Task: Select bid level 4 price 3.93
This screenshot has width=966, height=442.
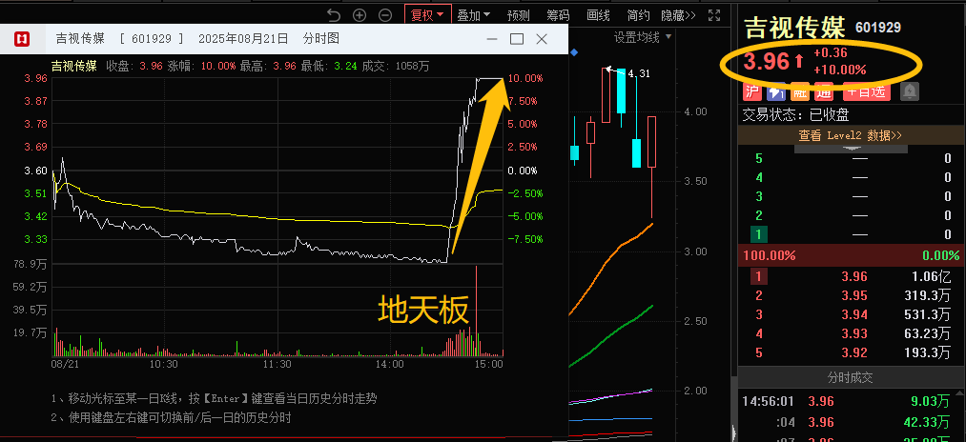Action: point(853,333)
